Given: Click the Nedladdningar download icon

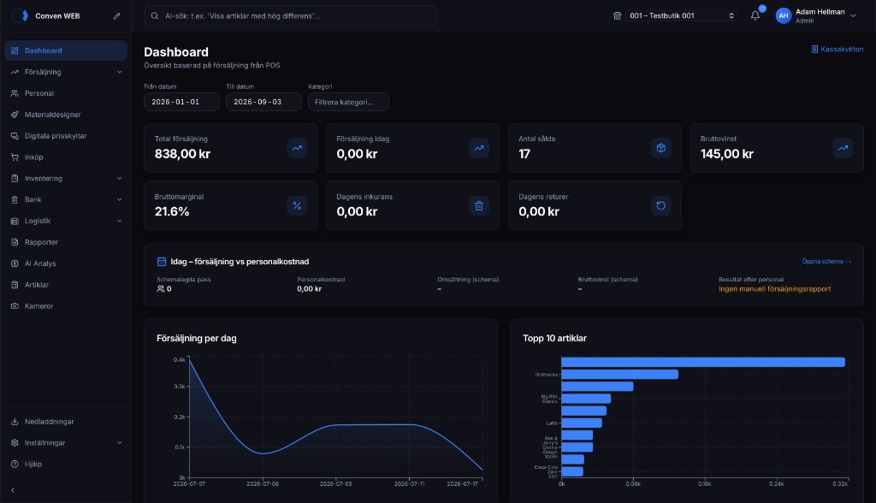Looking at the screenshot, I should coord(15,422).
